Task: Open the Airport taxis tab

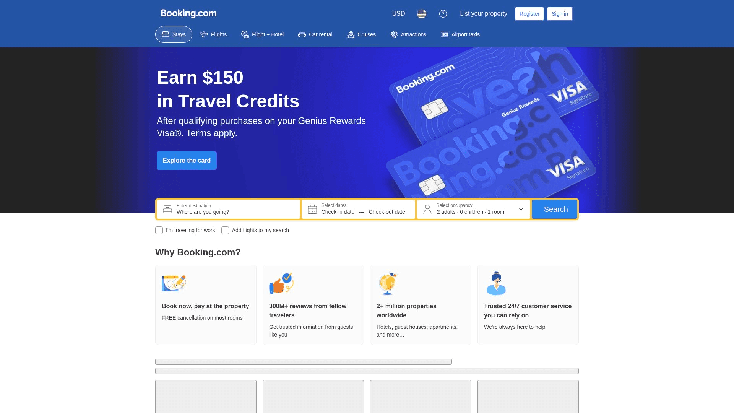Action: (460, 34)
